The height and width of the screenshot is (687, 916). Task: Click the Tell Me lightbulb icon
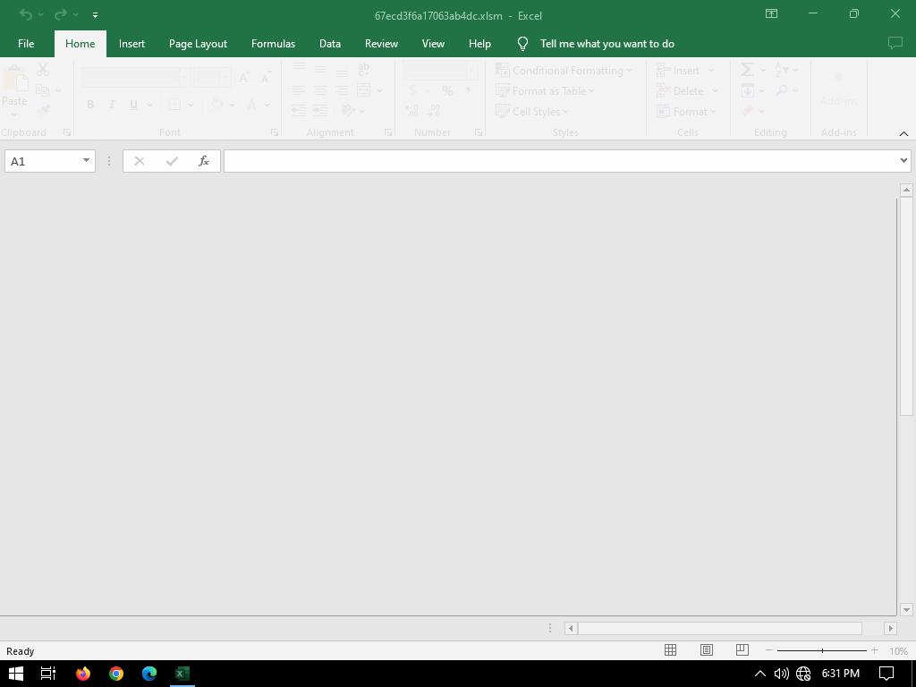pyautogui.click(x=523, y=43)
